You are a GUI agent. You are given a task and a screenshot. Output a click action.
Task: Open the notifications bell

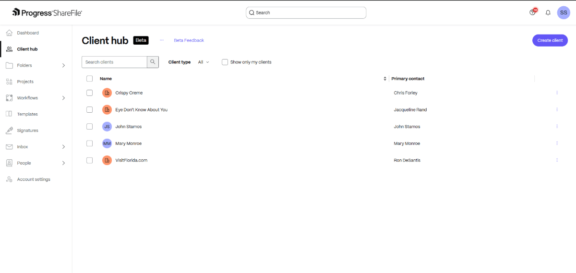tap(548, 12)
